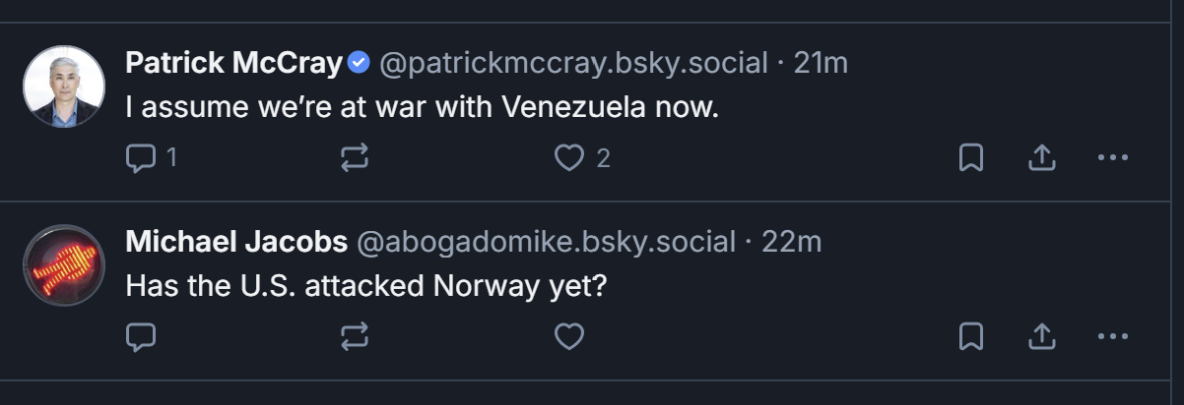1184x405 pixels.
Task: Click the Patrick McCray display name
Action: (x=234, y=64)
